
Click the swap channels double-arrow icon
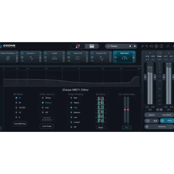coord(155,121)
